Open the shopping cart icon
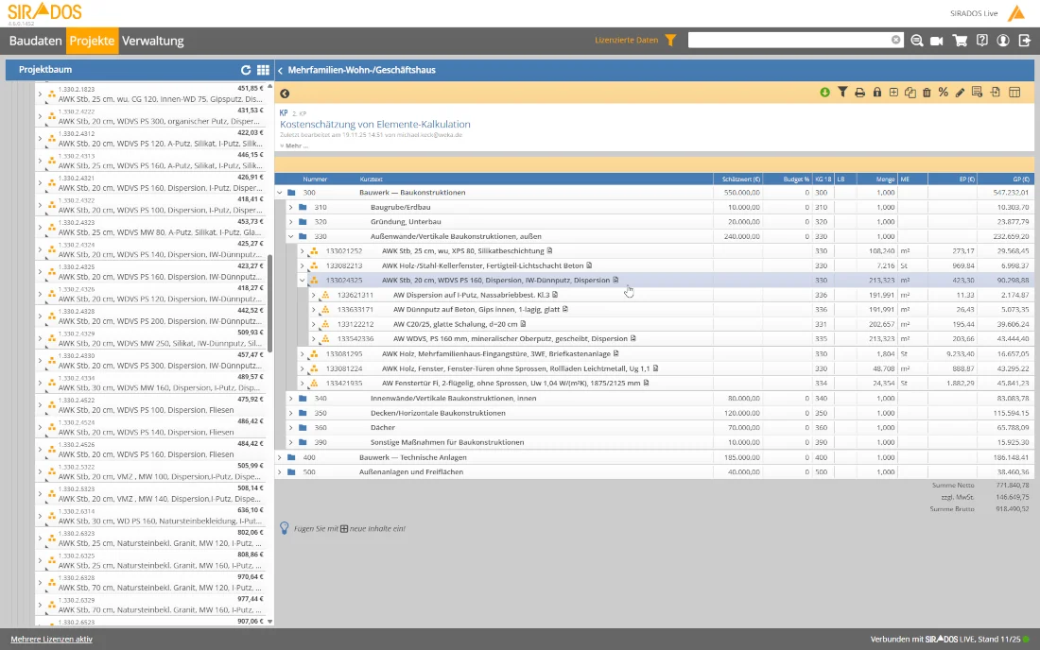1040x650 pixels. [960, 41]
